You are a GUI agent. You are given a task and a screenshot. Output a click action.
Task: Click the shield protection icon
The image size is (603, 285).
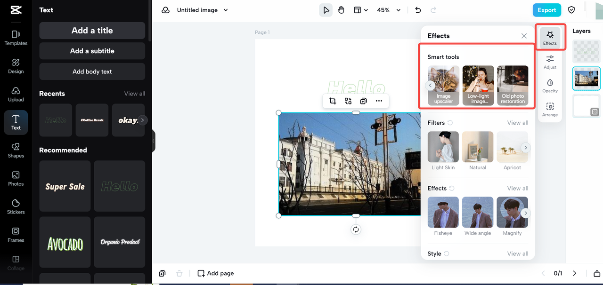(x=571, y=10)
